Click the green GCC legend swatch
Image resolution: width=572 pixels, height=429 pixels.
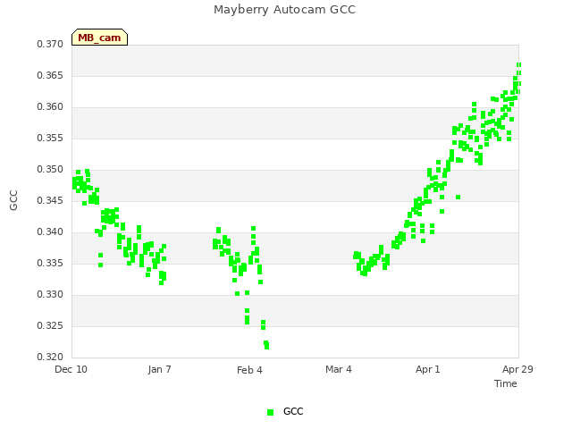[270, 412]
